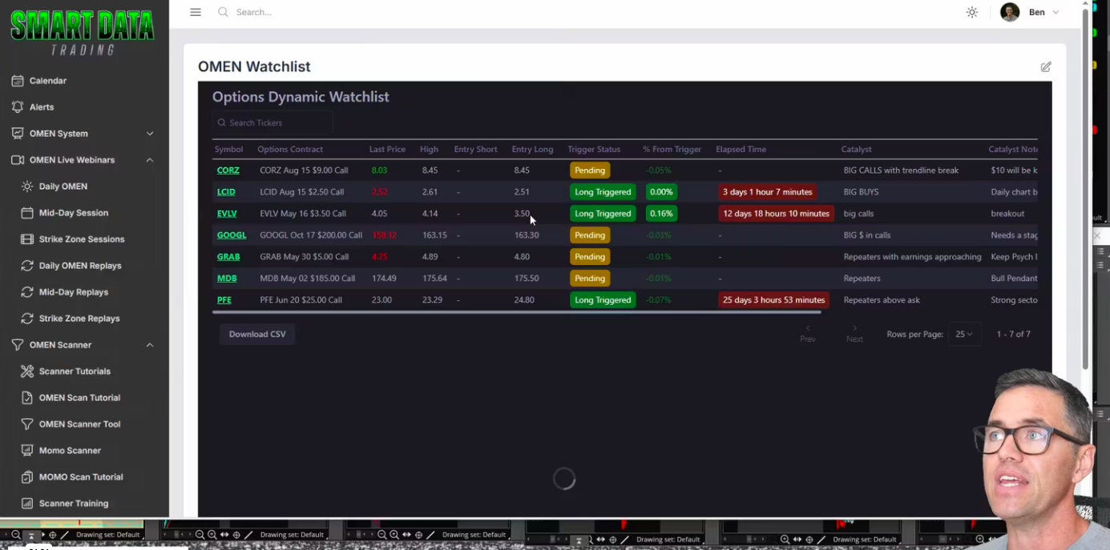Image resolution: width=1110 pixels, height=550 pixels.
Task: Open the MDB ticker link
Action: [227, 279]
